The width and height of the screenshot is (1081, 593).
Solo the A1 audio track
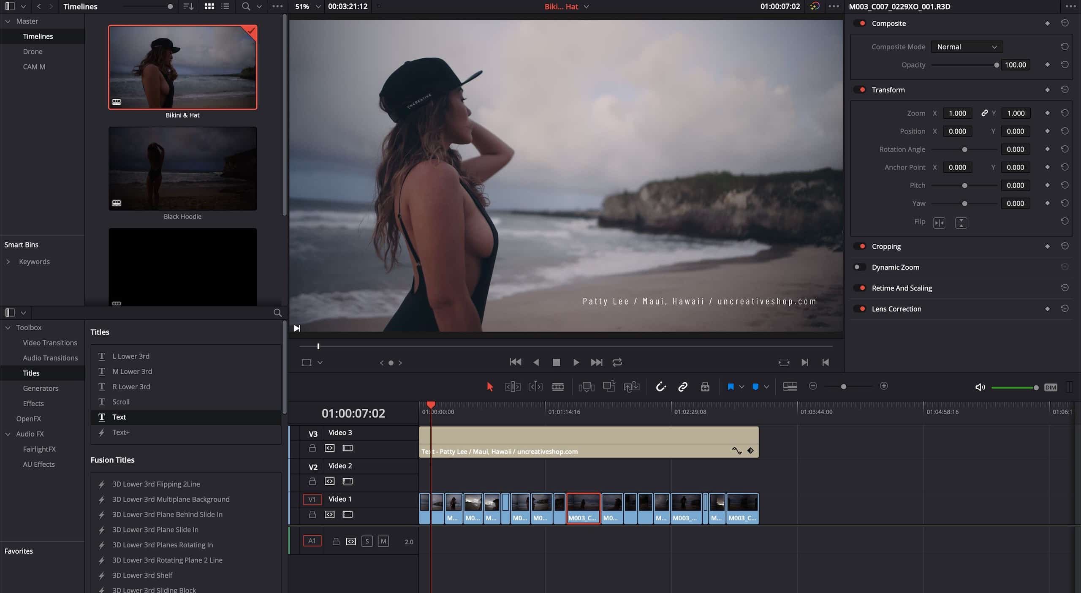[367, 541]
